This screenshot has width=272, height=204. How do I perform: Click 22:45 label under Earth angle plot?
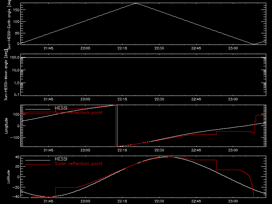[196, 48]
